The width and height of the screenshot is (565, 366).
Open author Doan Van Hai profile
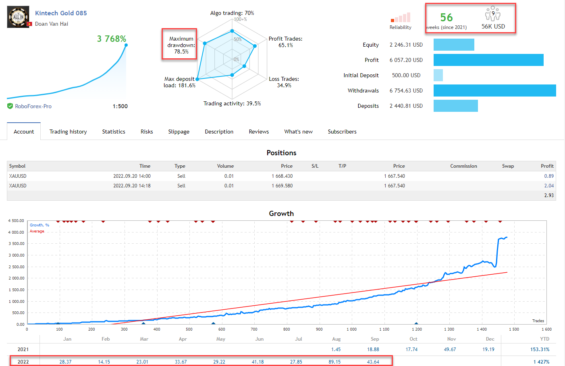point(52,24)
